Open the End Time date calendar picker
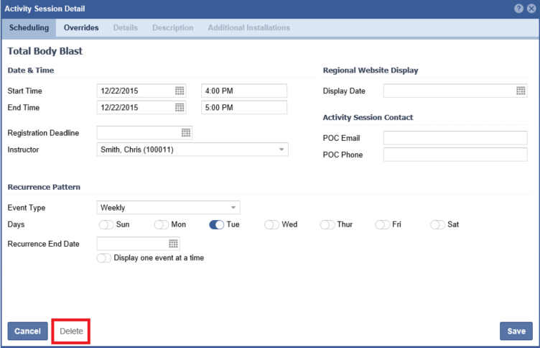This screenshot has width=540, height=348. (180, 107)
